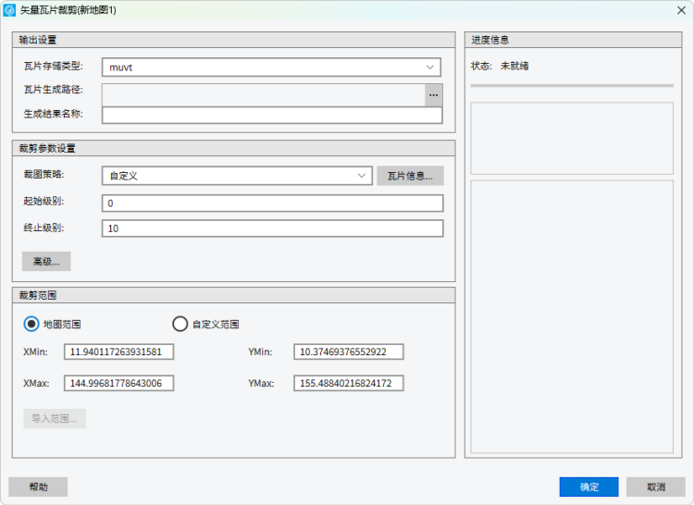This screenshot has width=694, height=505.
Task: Select the 地图范围 radio button
Action: (31, 324)
